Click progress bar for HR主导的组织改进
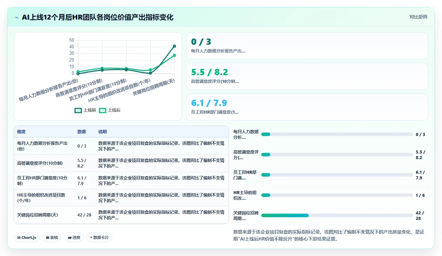Screen dimensions: 442x256 coord(337,195)
